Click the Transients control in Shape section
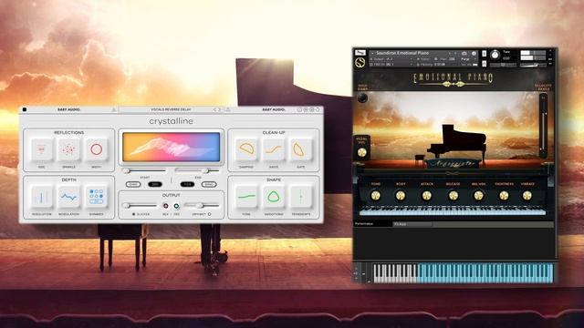Image resolution: width=584 pixels, height=328 pixels. coord(300,197)
